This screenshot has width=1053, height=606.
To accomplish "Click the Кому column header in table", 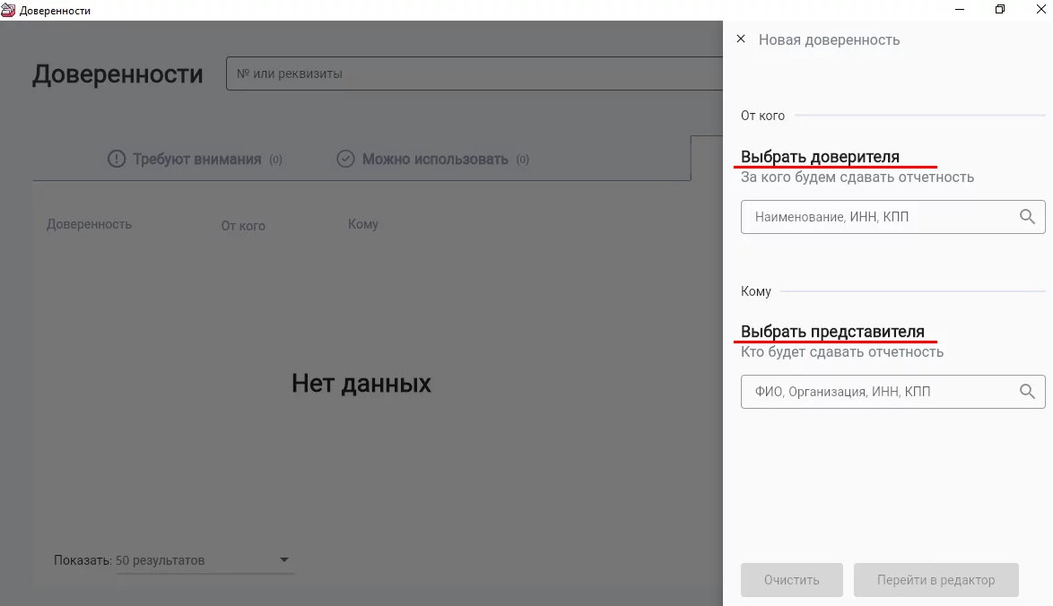I will pos(363,224).
